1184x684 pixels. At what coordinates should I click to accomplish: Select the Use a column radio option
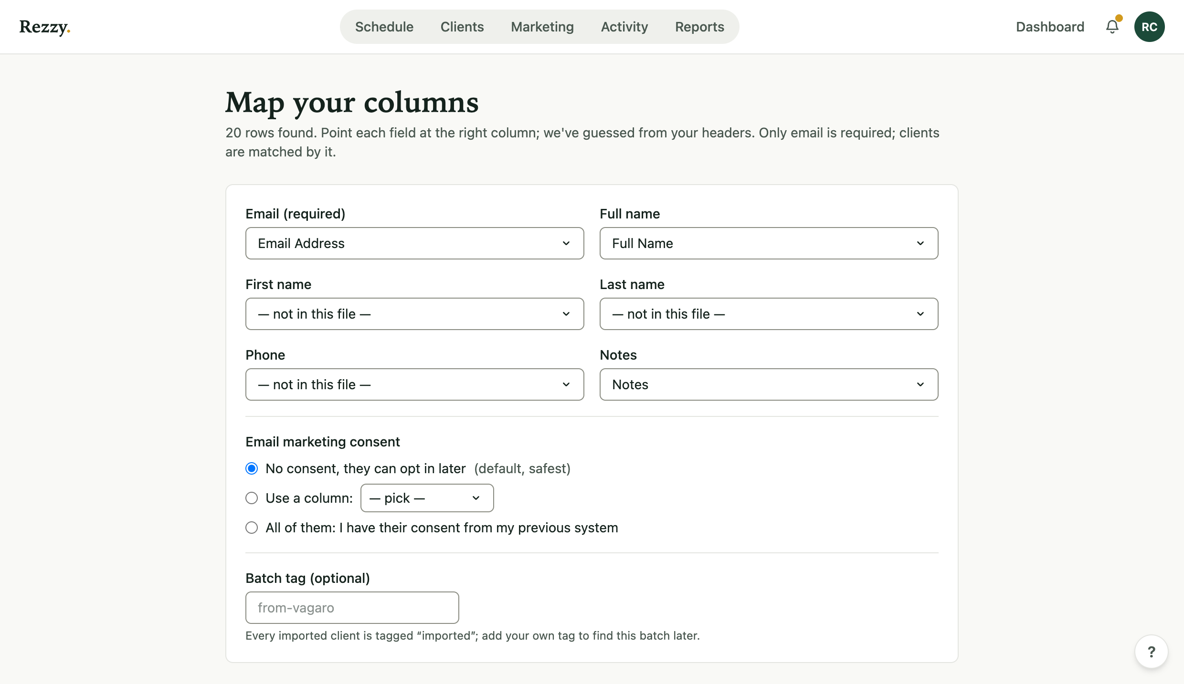point(252,498)
